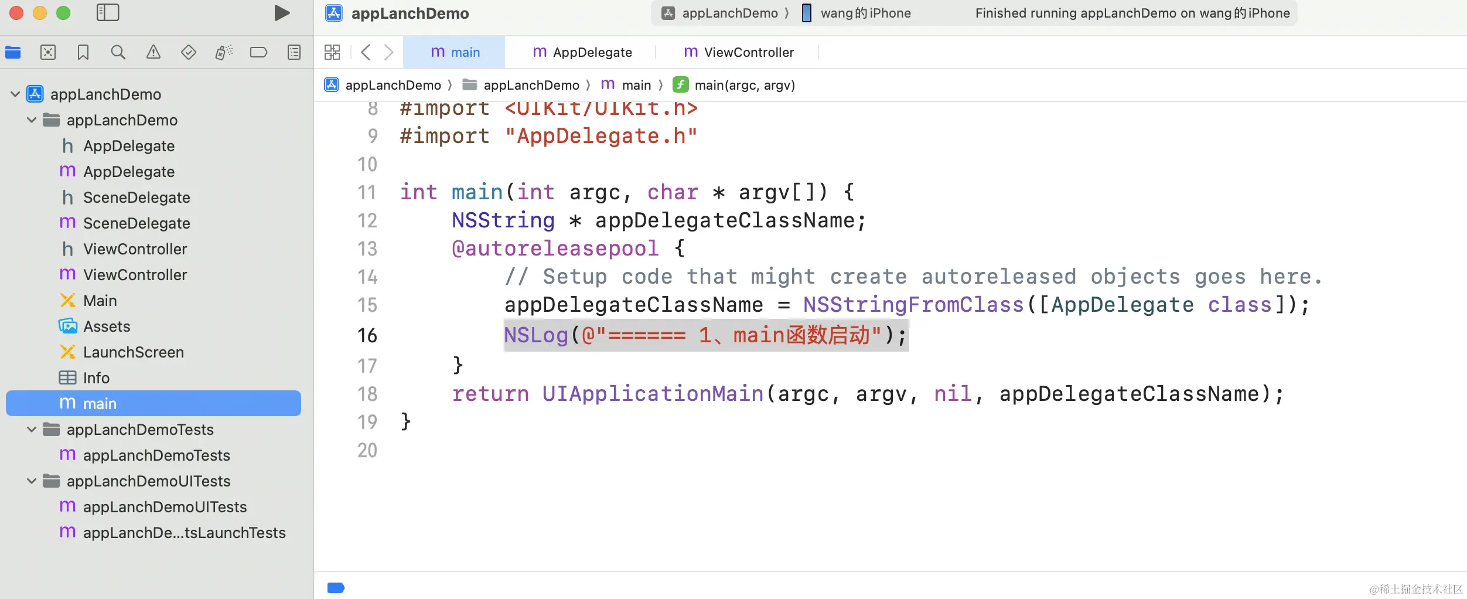
Task: Select the ViewController implementation file
Action: pyautogui.click(x=153, y=274)
